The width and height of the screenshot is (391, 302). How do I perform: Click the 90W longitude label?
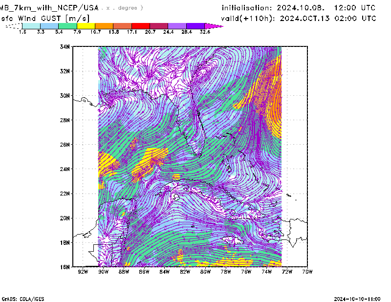(x=104, y=272)
